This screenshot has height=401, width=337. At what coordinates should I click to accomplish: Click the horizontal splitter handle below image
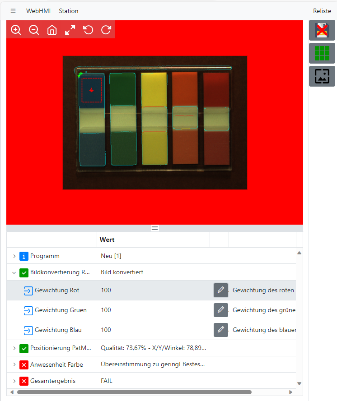(154, 228)
